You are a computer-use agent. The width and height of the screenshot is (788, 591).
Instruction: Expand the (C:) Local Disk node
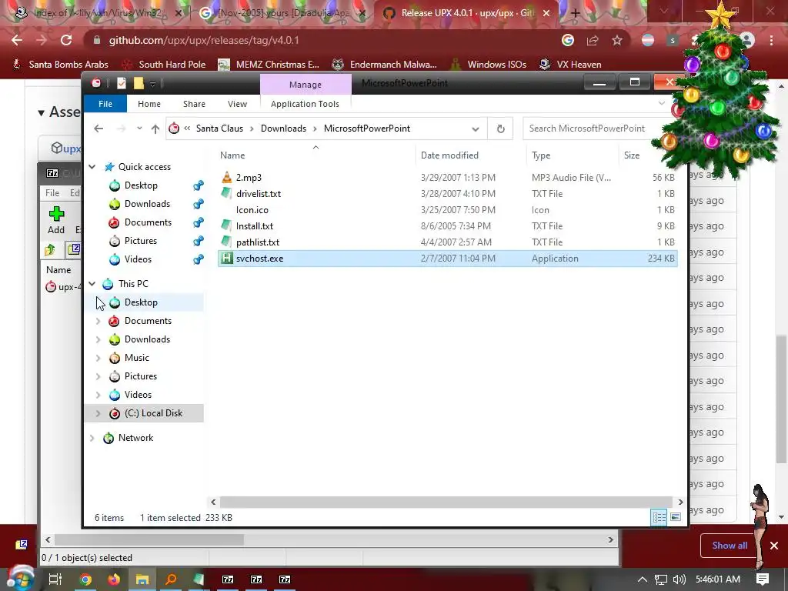98,413
